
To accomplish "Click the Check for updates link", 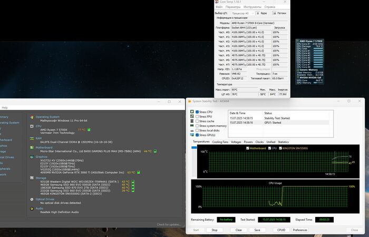I will [168, 224].
